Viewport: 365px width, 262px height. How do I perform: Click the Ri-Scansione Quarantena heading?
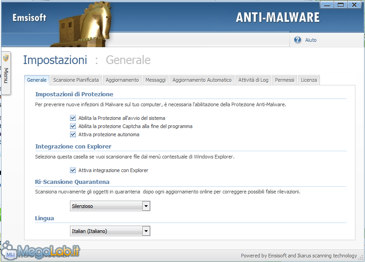72,182
